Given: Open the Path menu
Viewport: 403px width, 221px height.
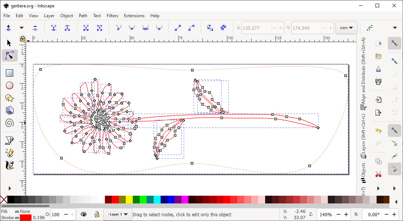Looking at the screenshot, I should (x=83, y=16).
